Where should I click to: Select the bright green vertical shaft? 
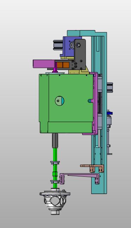(55, 168)
